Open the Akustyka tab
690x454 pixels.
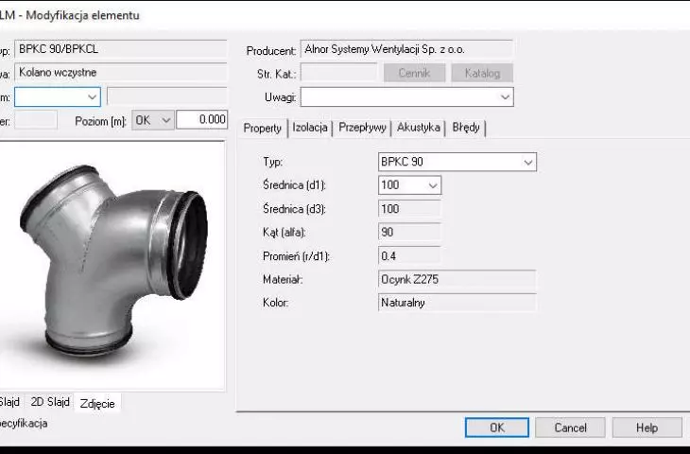tap(419, 128)
